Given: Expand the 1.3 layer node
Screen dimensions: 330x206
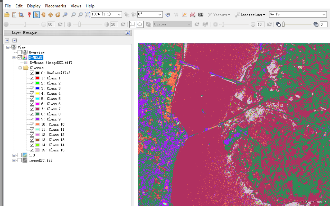Looking at the screenshot, I should click(x=14, y=155).
